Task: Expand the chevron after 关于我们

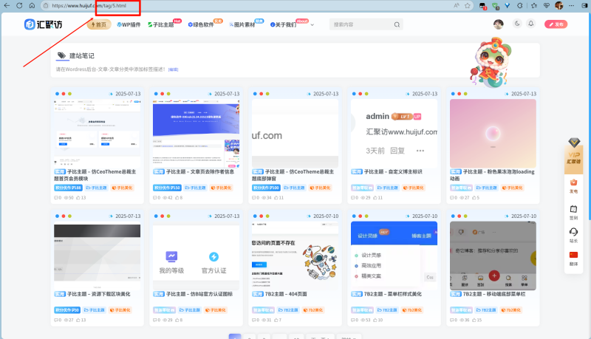Action: [x=312, y=25]
